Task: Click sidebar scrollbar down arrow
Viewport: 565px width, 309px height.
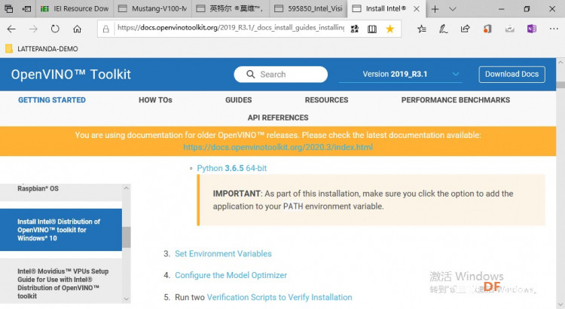Action: [x=126, y=298]
